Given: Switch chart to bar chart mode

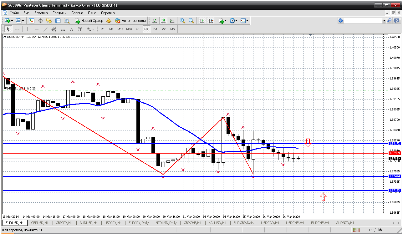Looking at the screenshot, I should click(154, 21).
